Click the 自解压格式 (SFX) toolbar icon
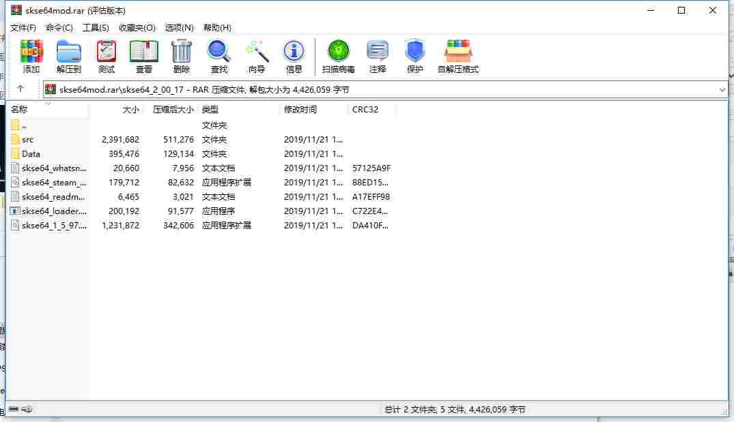 point(458,56)
